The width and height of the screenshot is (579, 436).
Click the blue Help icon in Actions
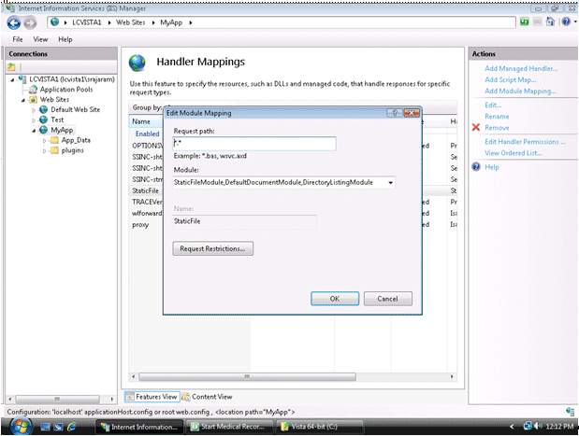pyautogui.click(x=476, y=166)
